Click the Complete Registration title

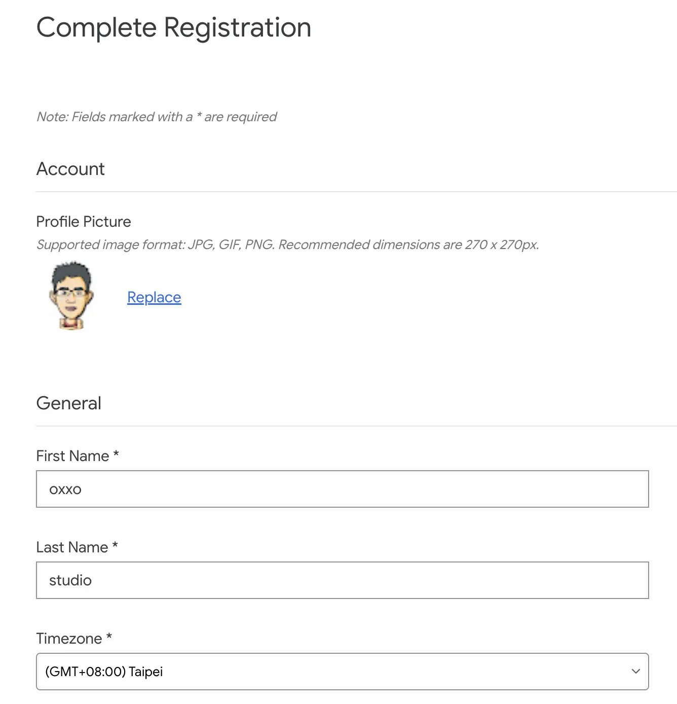[x=173, y=27]
